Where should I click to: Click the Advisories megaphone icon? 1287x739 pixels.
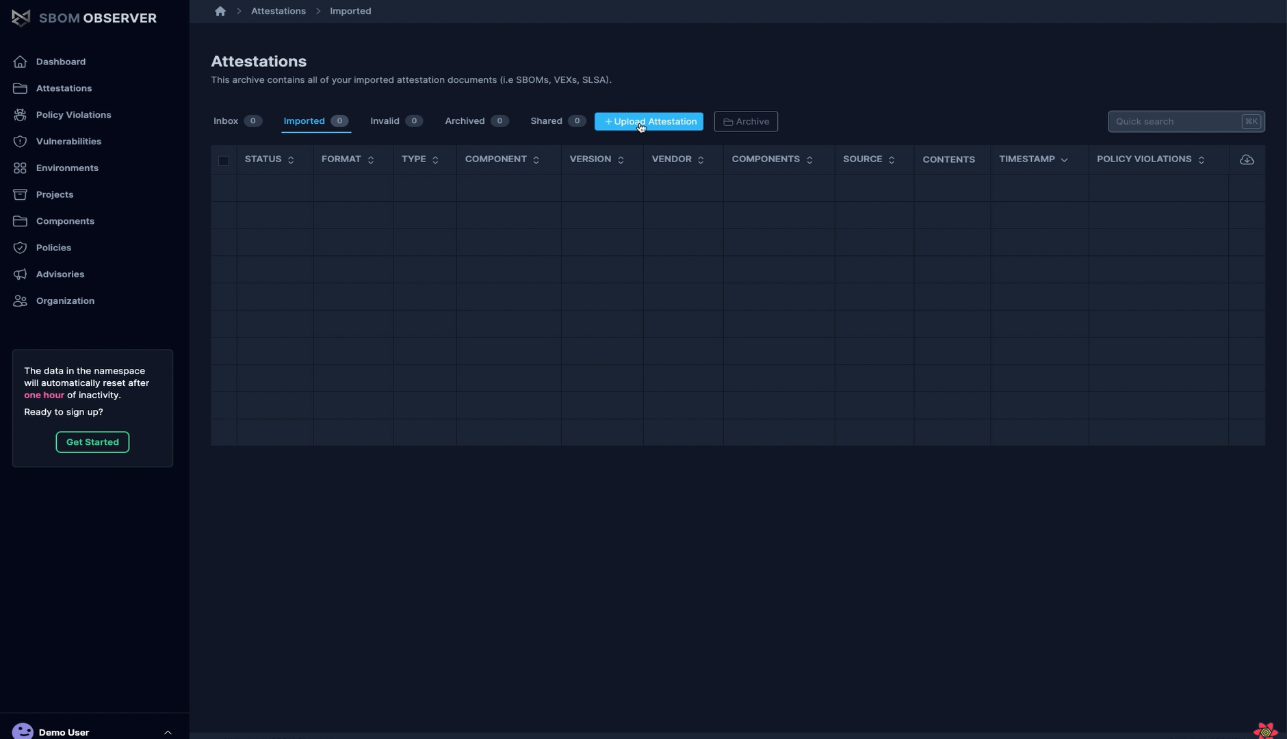tap(20, 274)
